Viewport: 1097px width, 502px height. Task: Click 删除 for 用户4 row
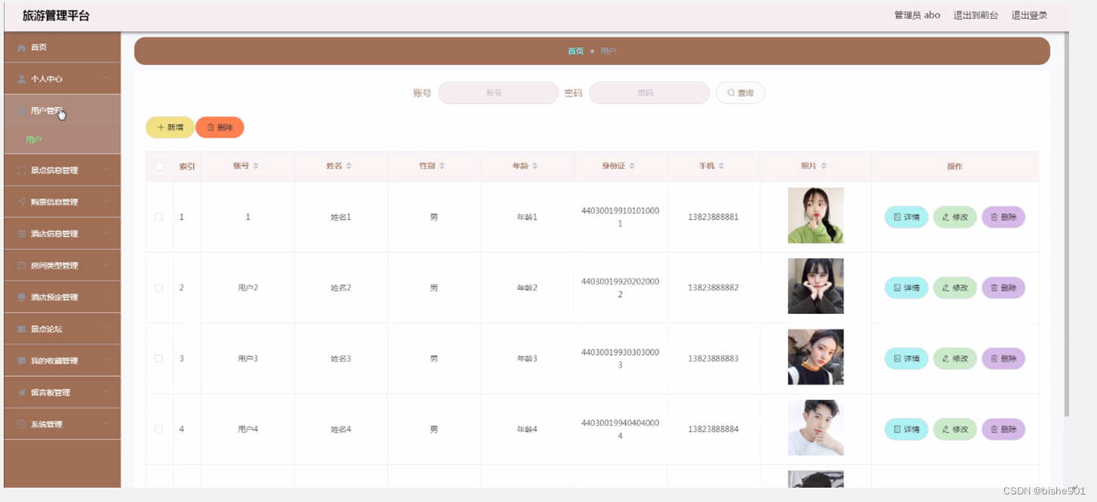(1003, 430)
